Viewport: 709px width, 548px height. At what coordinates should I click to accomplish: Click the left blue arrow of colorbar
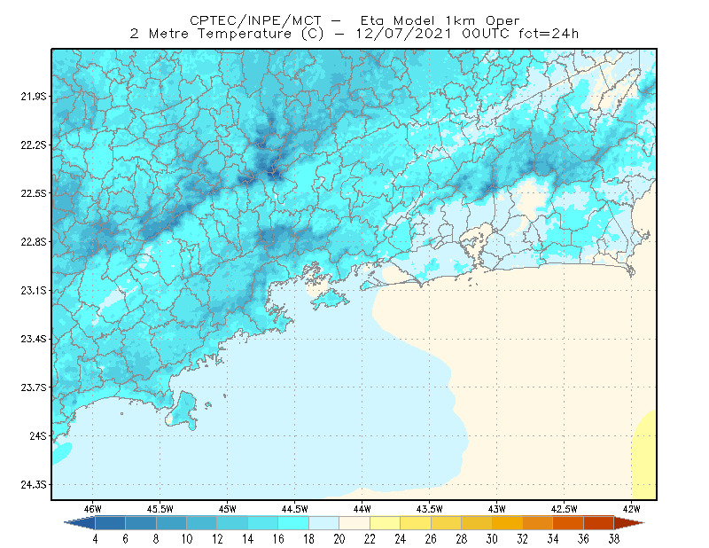tap(80, 522)
